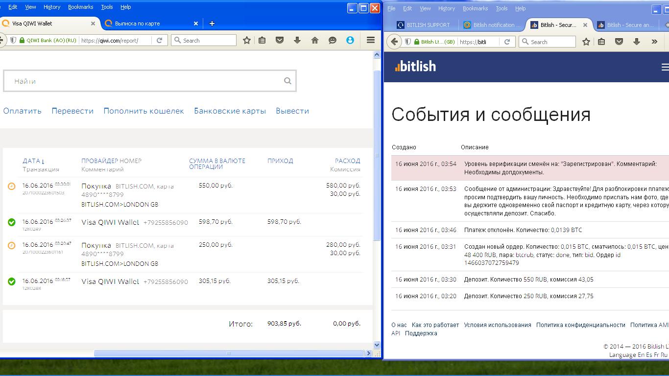
Task: Close the Bitlish - Secur... active tab
Action: 585,25
